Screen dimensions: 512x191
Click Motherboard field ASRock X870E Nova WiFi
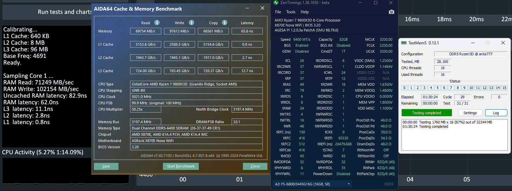pyautogui.click(x=197, y=141)
